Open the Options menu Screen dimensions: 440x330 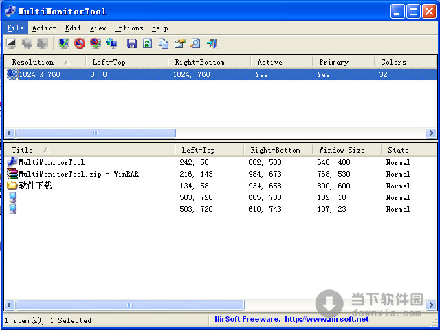click(x=129, y=27)
